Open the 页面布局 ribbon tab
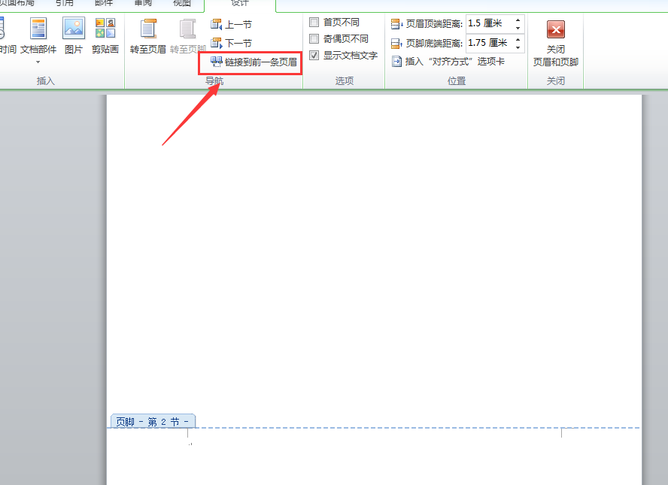The width and height of the screenshot is (668, 485). coord(17,4)
